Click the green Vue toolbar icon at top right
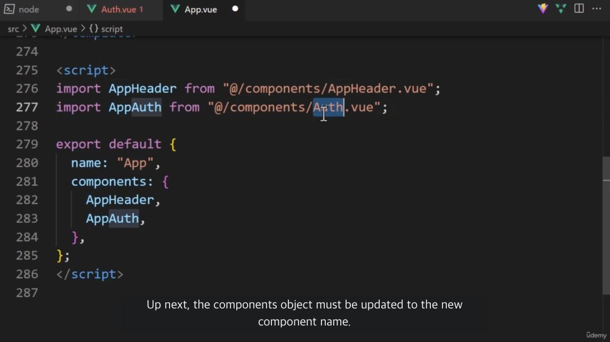 point(560,9)
